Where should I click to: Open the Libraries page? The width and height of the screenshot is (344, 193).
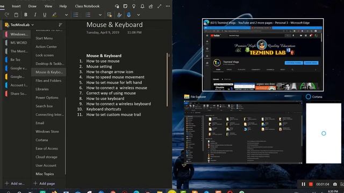pyautogui.click(x=48, y=89)
